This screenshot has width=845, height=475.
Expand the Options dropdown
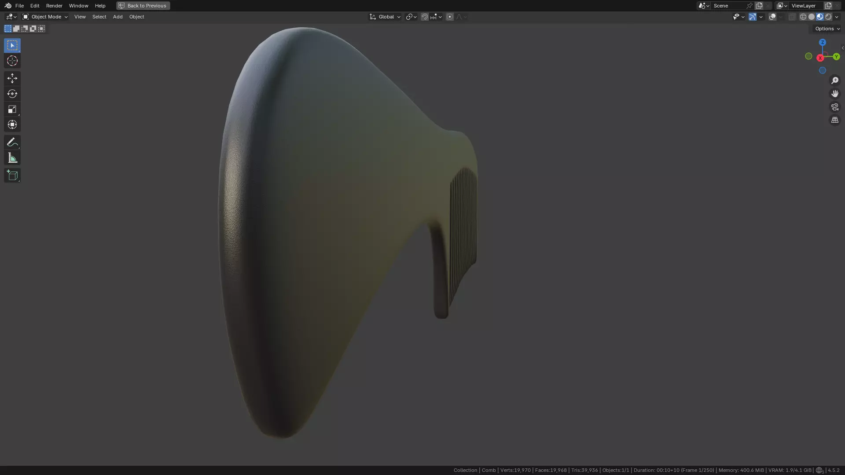coord(827,29)
